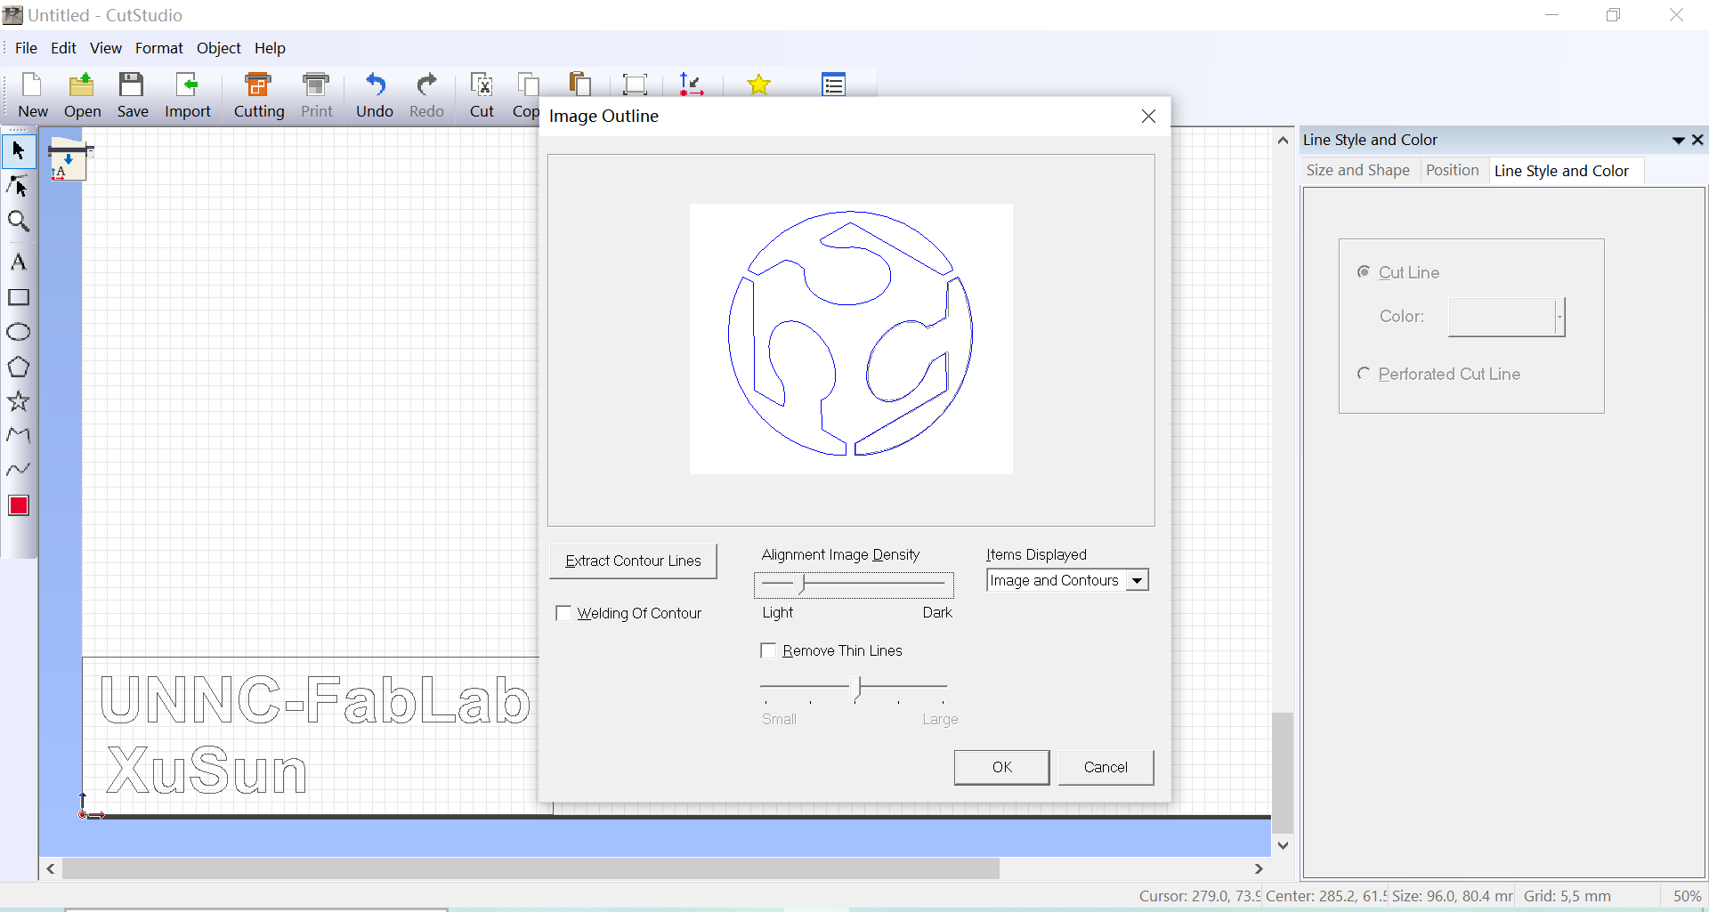Image resolution: width=1709 pixels, height=912 pixels.
Task: Click the contour preview image in dialog
Action: (x=851, y=338)
